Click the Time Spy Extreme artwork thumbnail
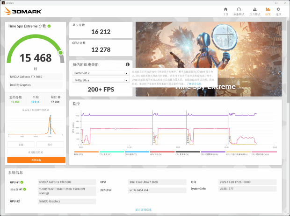The width and height of the screenshot is (290, 216). [x=208, y=59]
